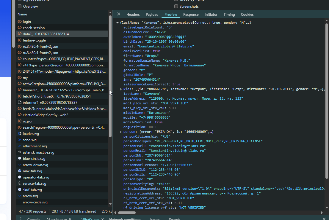The height and width of the screenshot is (220, 329).
Task: Click the asterisk_inactive.svg star icon
Action: pyautogui.click(x=20, y=152)
